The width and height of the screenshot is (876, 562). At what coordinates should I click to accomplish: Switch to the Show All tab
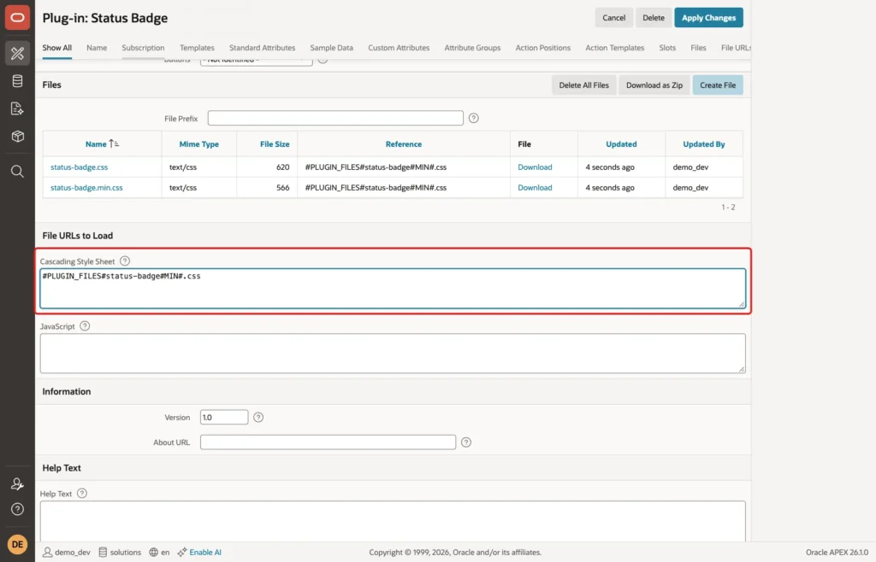tap(57, 48)
